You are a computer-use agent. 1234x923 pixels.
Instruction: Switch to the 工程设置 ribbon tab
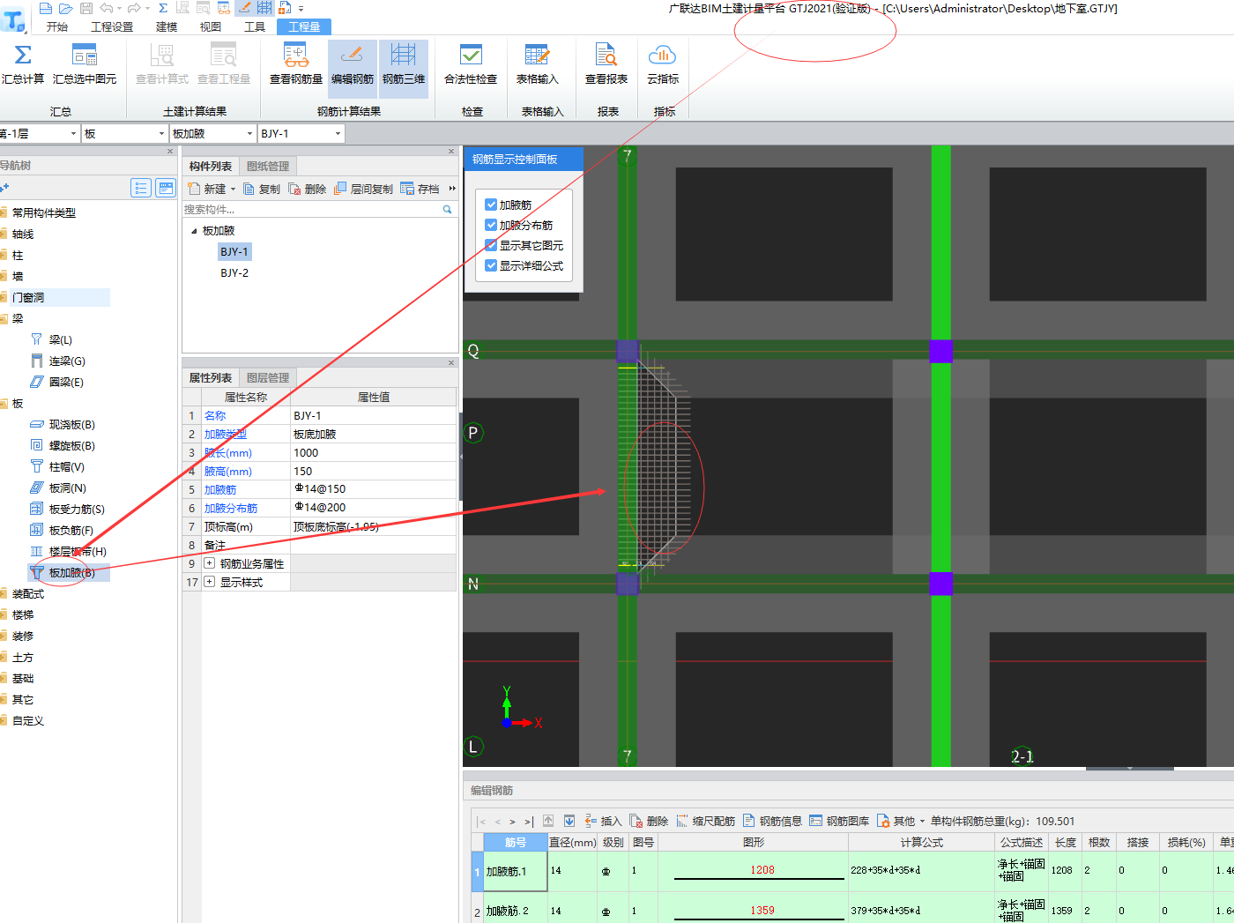(x=112, y=26)
